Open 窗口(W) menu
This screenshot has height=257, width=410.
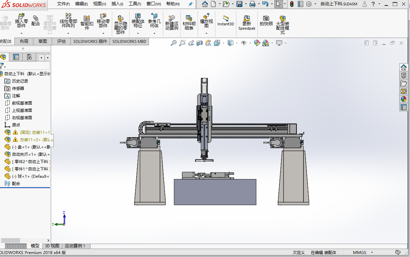154,4
